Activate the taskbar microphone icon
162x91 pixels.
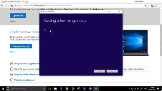tap(44, 89)
